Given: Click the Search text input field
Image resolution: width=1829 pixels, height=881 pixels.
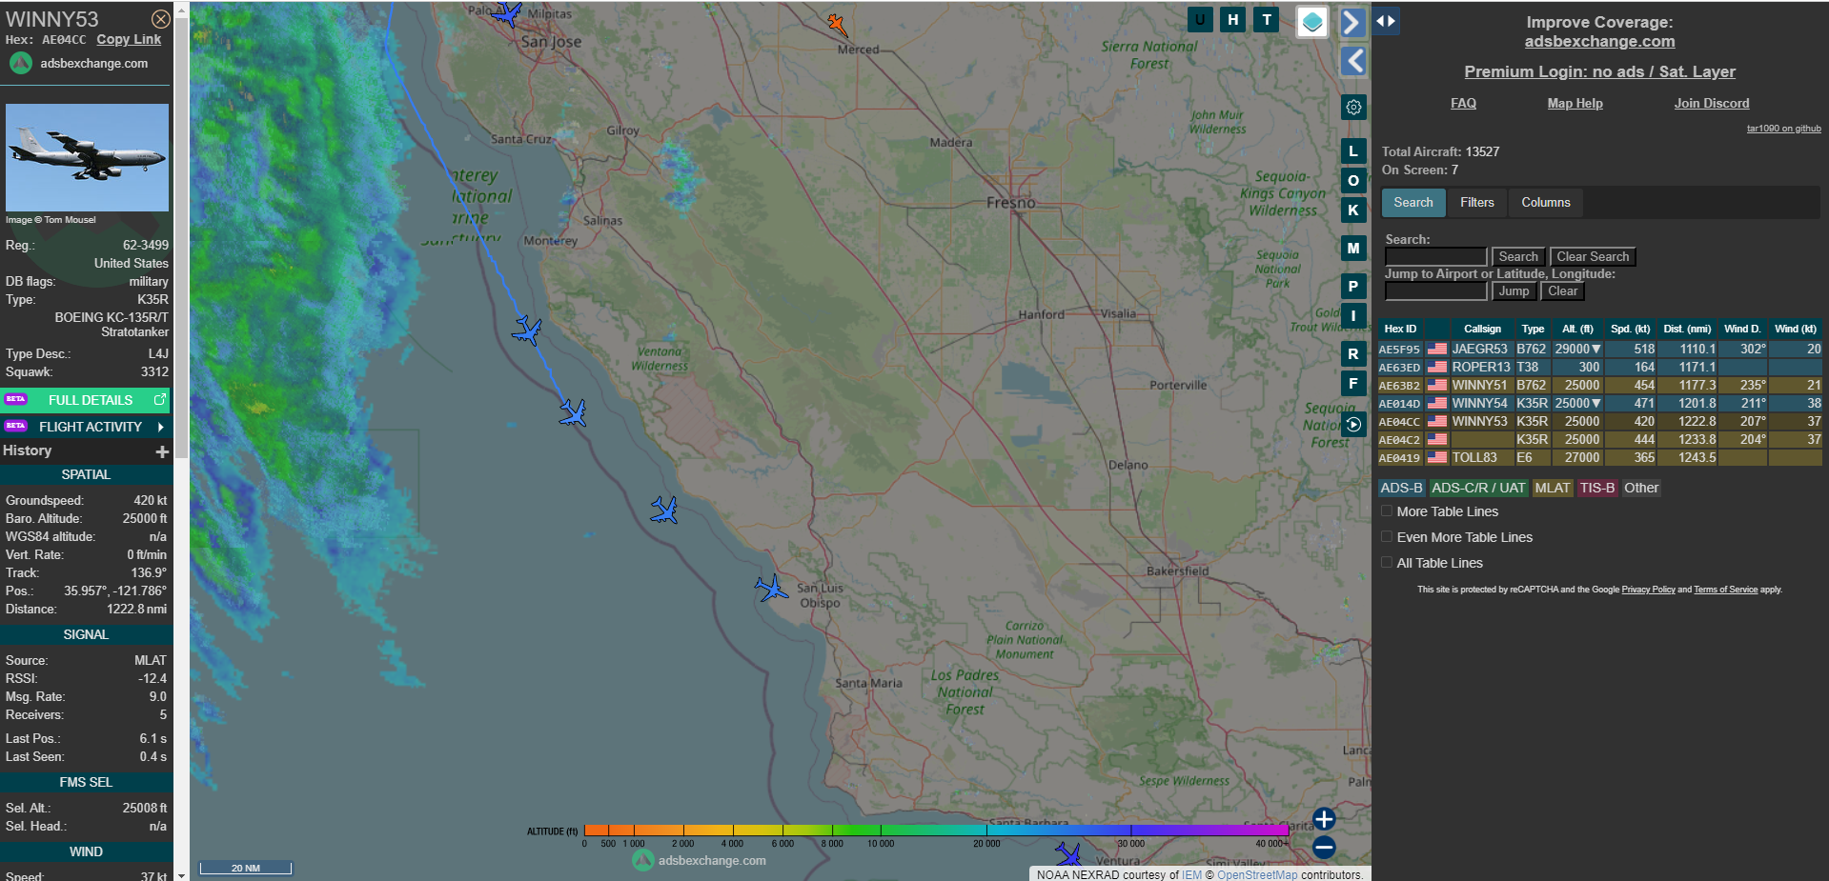Looking at the screenshot, I should (x=1435, y=257).
